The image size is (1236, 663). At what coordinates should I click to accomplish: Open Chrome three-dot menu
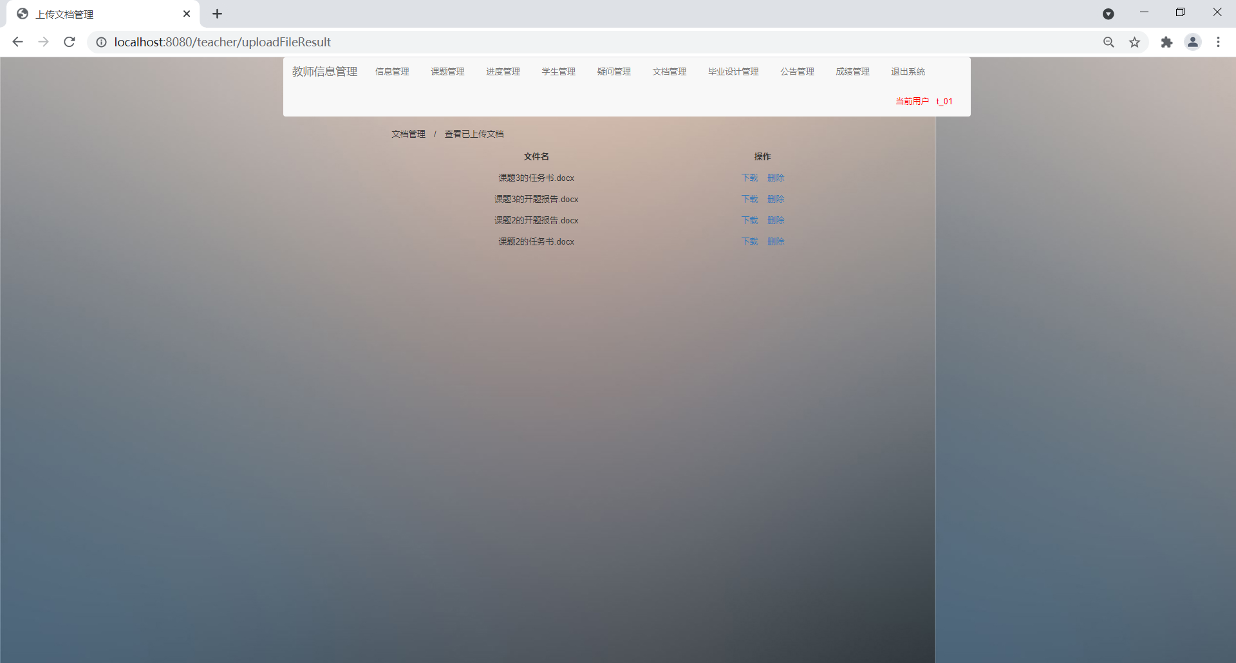coord(1218,42)
